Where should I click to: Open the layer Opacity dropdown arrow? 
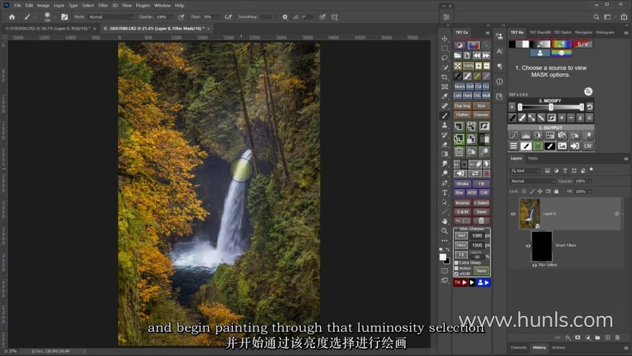(x=590, y=181)
